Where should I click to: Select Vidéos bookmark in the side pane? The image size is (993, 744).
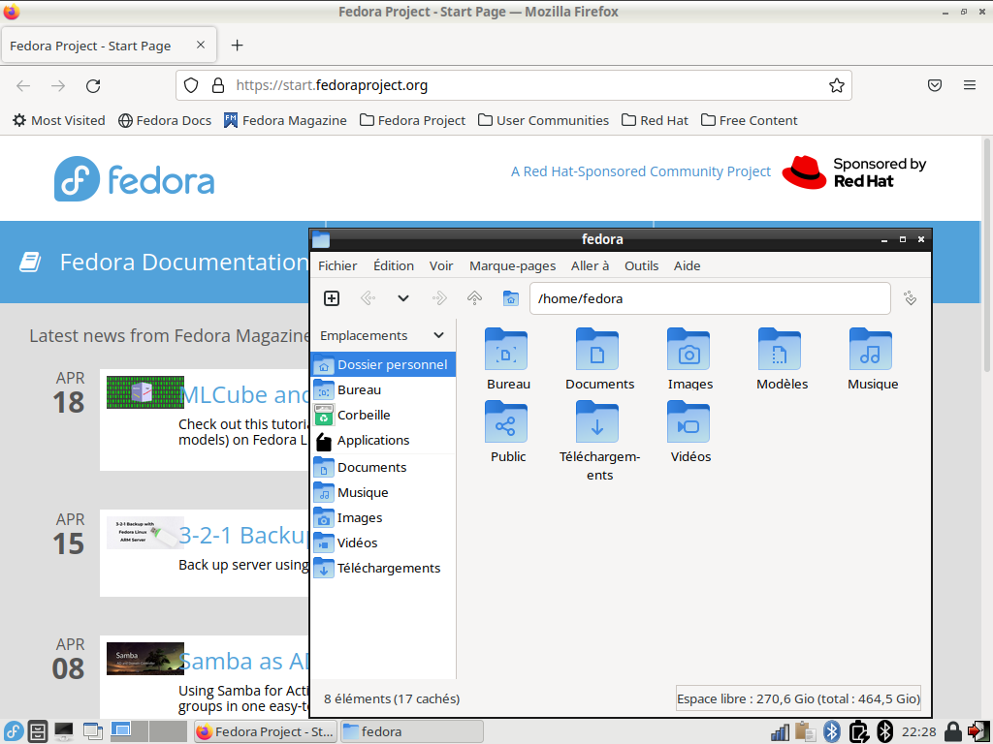383,542
